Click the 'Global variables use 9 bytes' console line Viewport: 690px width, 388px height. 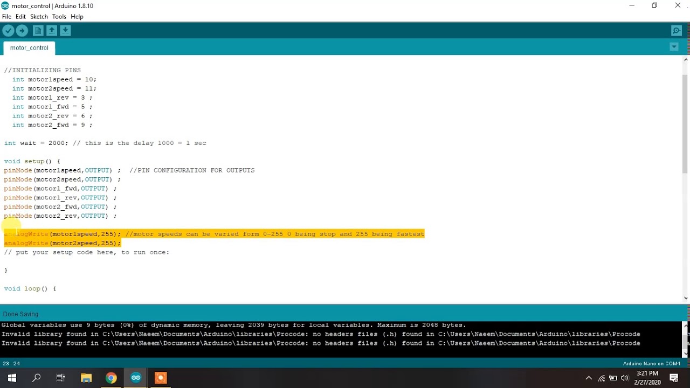(233, 325)
